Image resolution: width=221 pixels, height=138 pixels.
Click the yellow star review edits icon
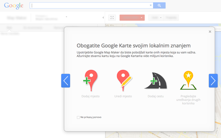coord(188,80)
